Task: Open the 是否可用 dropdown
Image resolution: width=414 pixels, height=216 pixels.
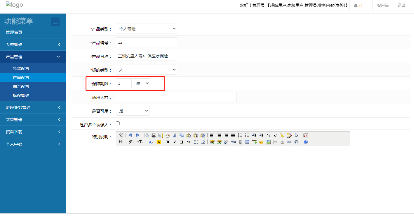Action: pyautogui.click(x=133, y=111)
